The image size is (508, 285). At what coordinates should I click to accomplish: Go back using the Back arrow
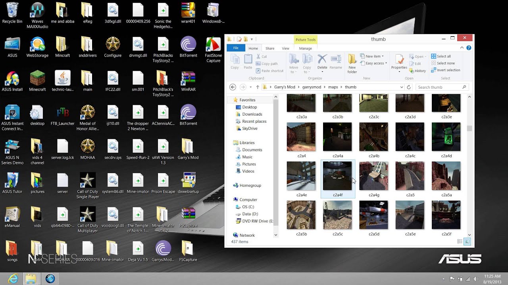click(x=233, y=87)
